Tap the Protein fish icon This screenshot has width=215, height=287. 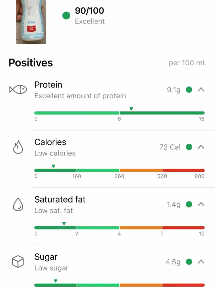click(x=18, y=89)
